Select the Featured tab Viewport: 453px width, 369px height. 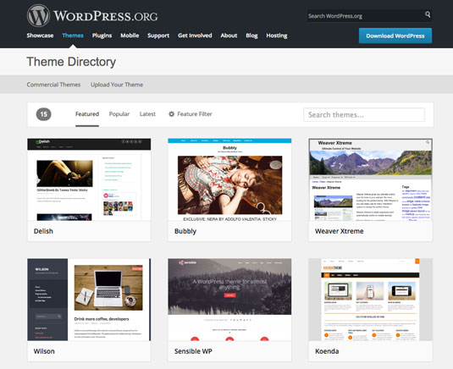click(87, 114)
